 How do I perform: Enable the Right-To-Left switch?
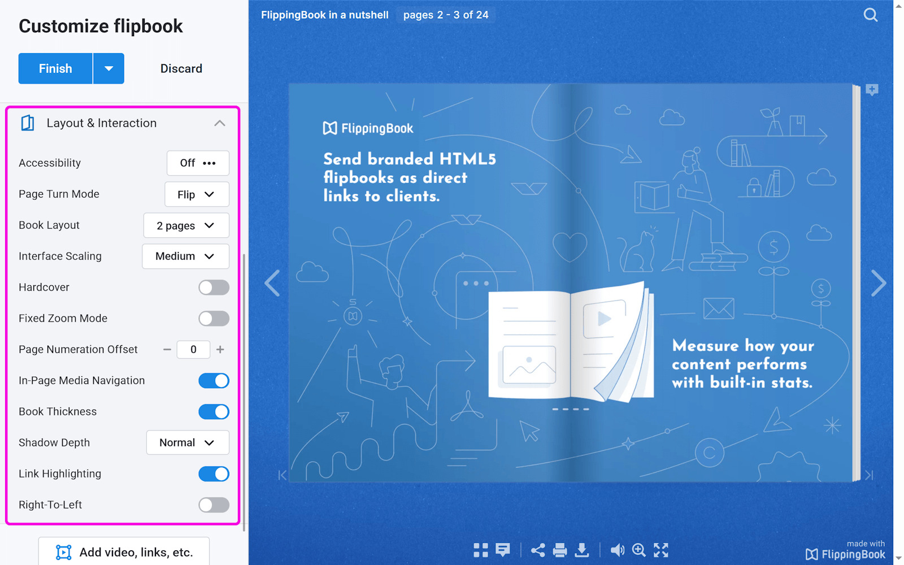pyautogui.click(x=214, y=505)
